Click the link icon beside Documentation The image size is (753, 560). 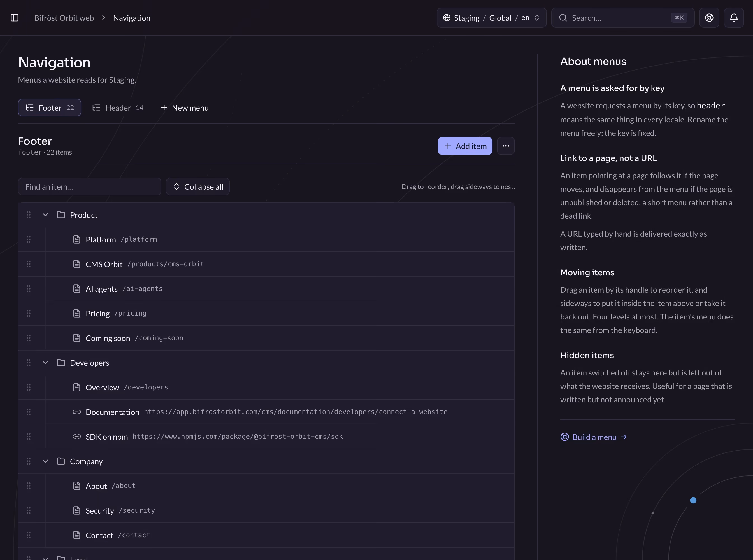coord(77,412)
